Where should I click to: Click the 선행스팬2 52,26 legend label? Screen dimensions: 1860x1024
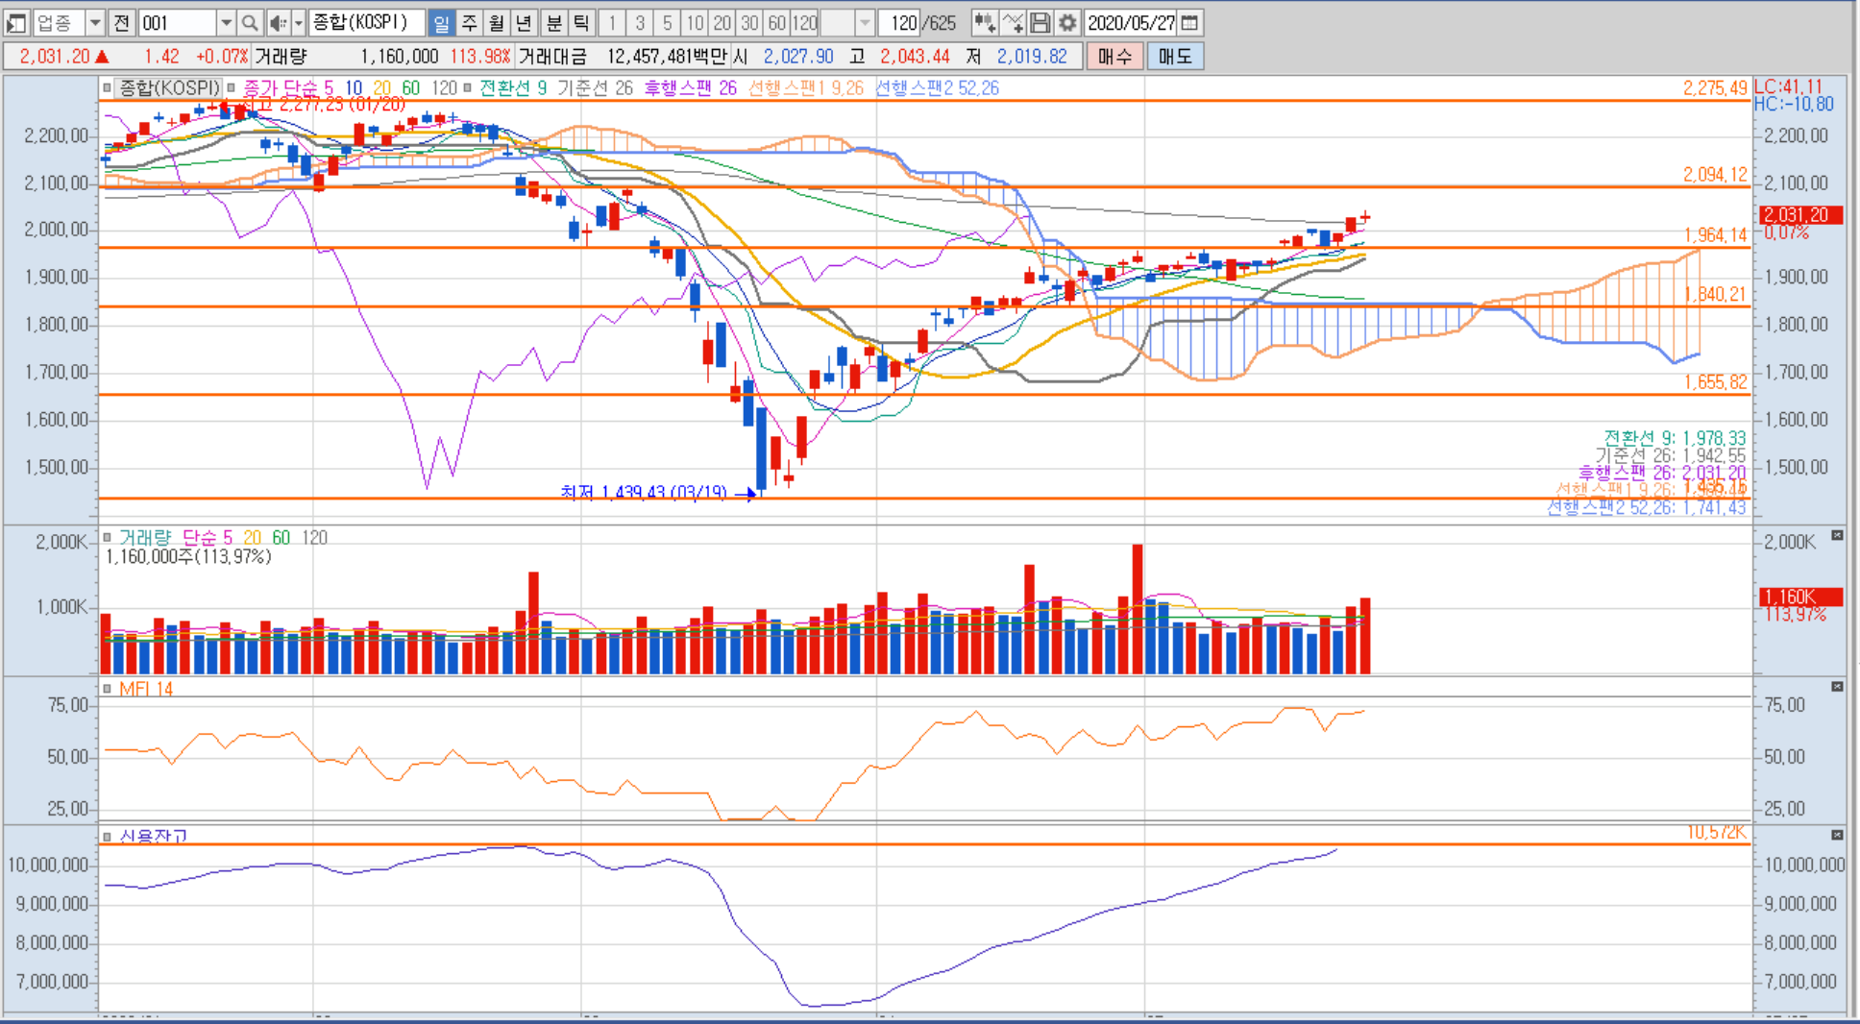click(x=937, y=88)
